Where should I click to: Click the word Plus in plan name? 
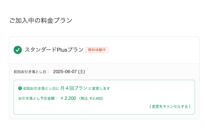click(62, 50)
